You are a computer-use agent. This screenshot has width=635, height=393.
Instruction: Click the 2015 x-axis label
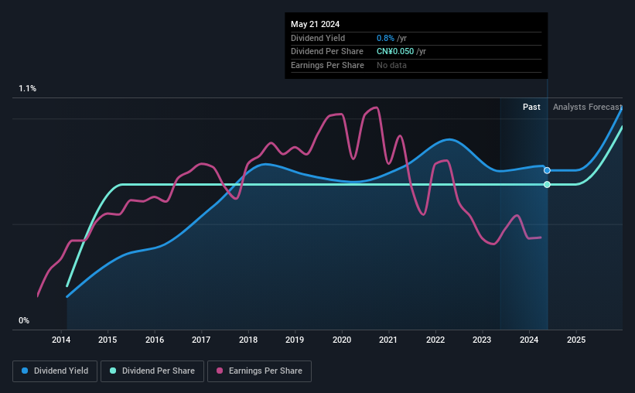pos(108,340)
